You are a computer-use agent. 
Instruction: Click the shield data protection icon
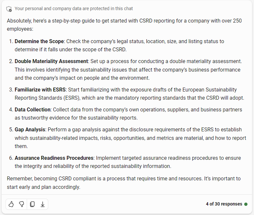(x=9, y=9)
